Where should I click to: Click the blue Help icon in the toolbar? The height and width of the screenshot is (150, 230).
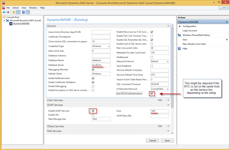(23, 12)
